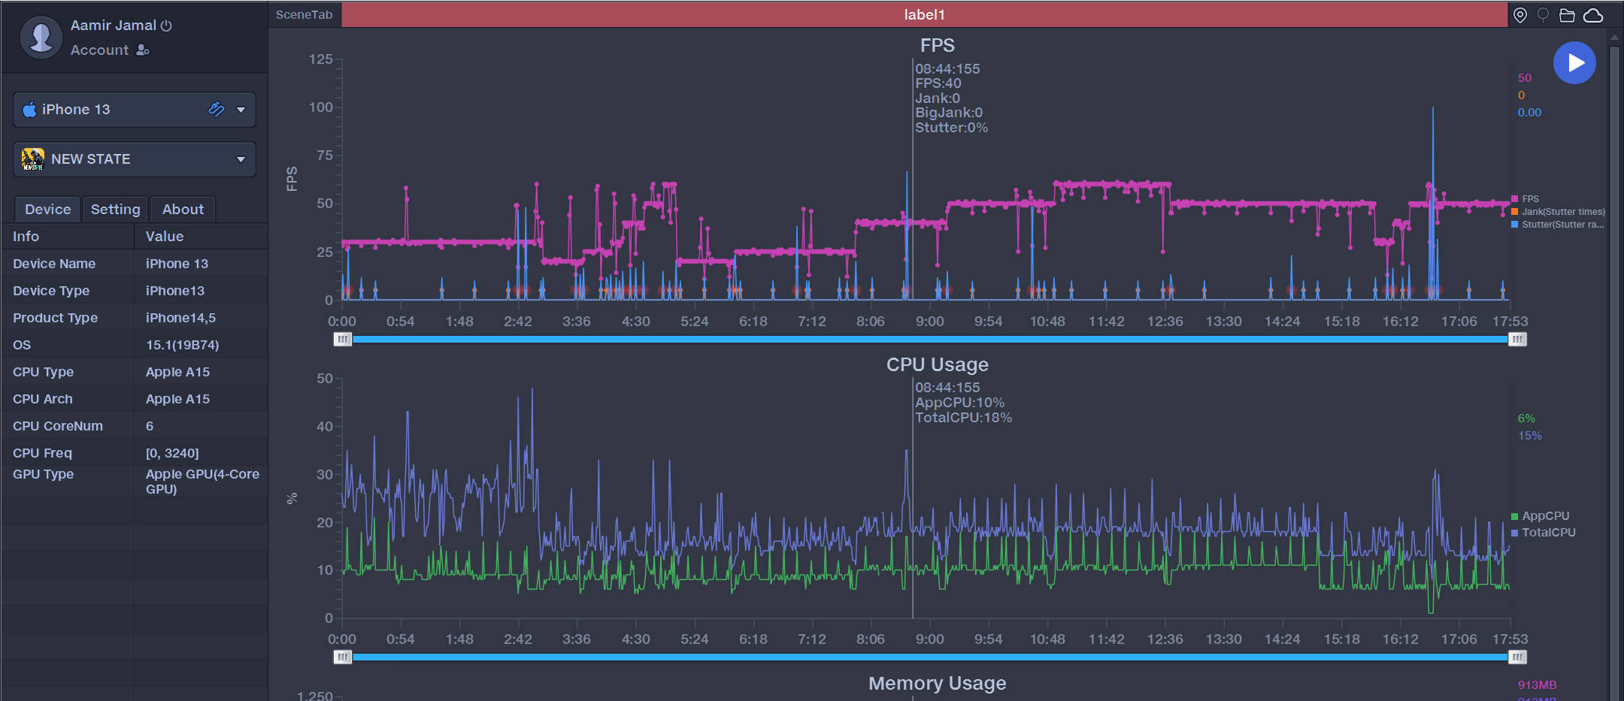
Task: Click the cloud upload icon
Action: click(x=1593, y=15)
